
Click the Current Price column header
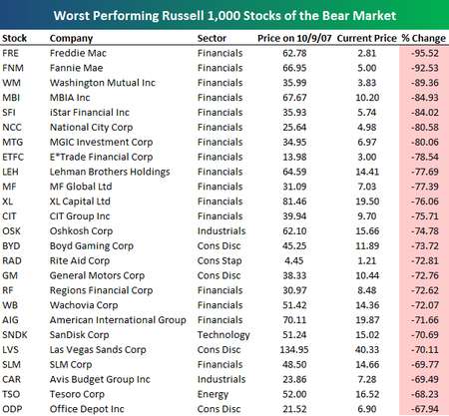click(366, 38)
